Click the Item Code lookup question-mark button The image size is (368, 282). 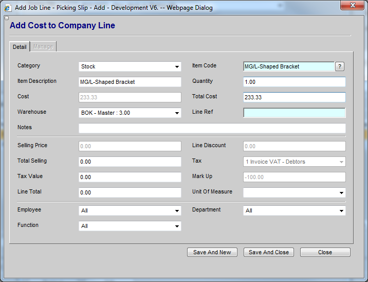click(340, 66)
